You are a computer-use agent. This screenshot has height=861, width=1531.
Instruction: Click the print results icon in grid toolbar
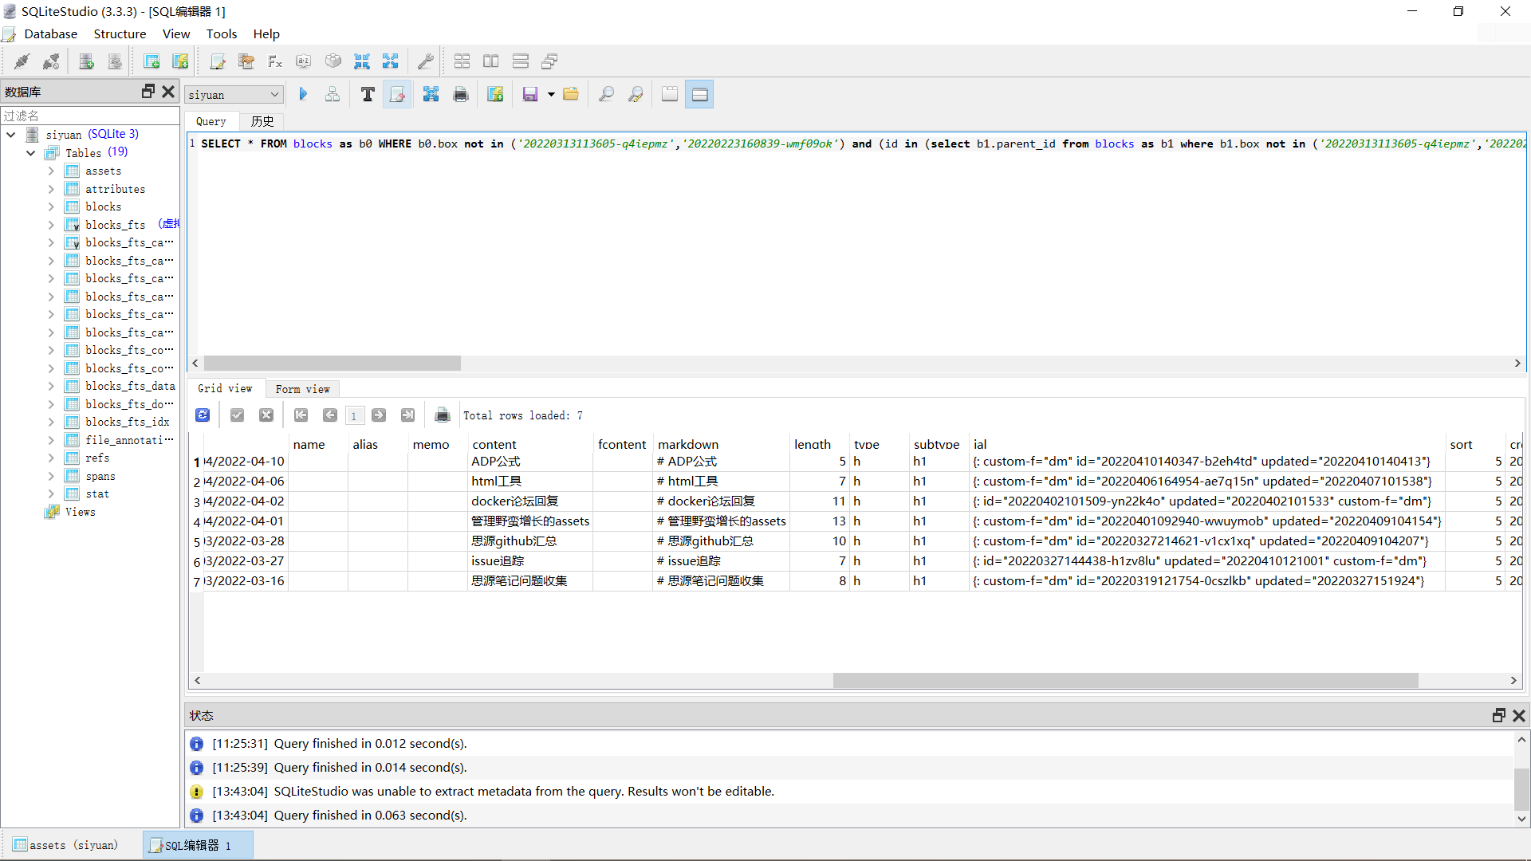click(443, 415)
